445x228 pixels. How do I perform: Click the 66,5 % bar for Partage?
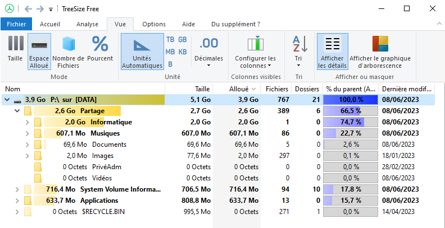pyautogui.click(x=350, y=111)
